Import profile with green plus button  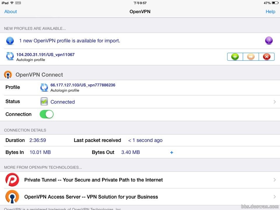coord(235,57)
